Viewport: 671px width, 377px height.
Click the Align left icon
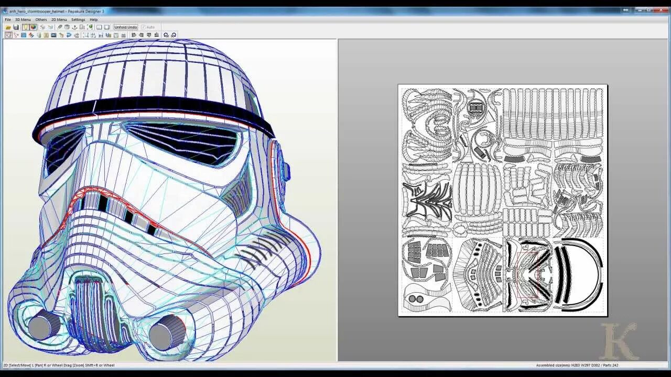[x=134, y=35]
